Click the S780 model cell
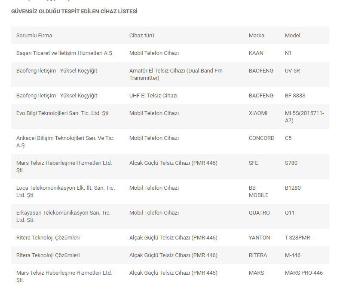This screenshot has width=337, height=291. point(291,163)
